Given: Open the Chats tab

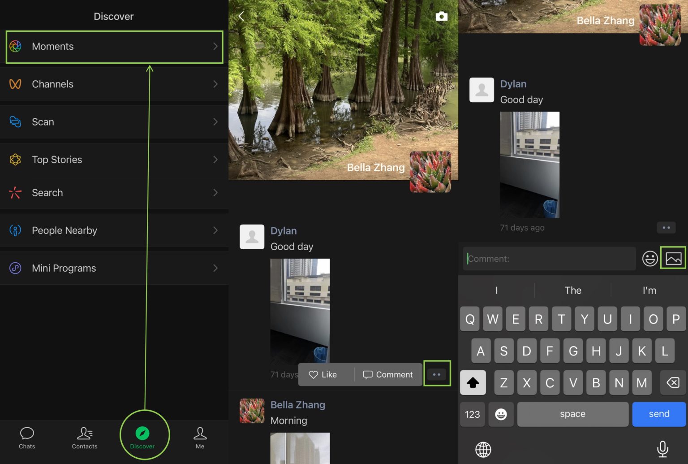Looking at the screenshot, I should 26,438.
